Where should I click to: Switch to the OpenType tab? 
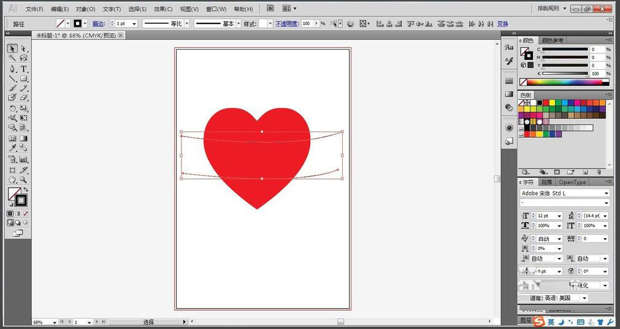pyautogui.click(x=572, y=182)
